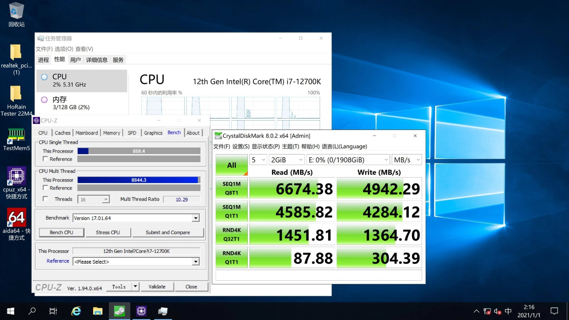Open the 设置(S) menu in CrystalDiskMark

pyautogui.click(x=241, y=146)
